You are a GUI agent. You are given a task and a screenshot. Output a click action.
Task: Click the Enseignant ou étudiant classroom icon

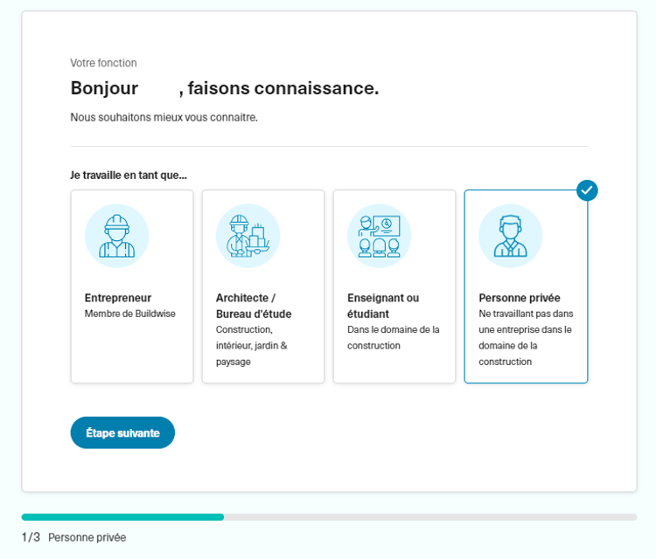379,236
